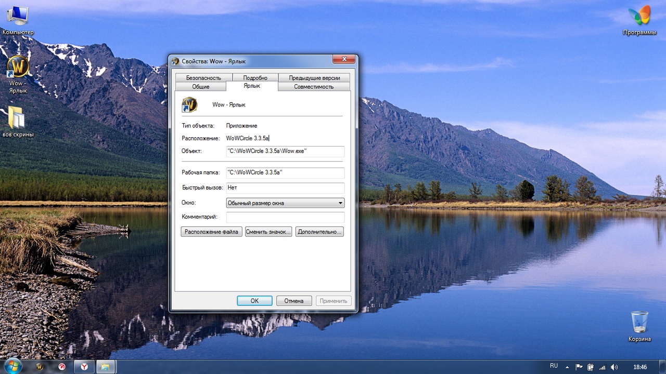Open the Windows Start menu orb
Image resolution: width=666 pixels, height=374 pixels.
12,366
